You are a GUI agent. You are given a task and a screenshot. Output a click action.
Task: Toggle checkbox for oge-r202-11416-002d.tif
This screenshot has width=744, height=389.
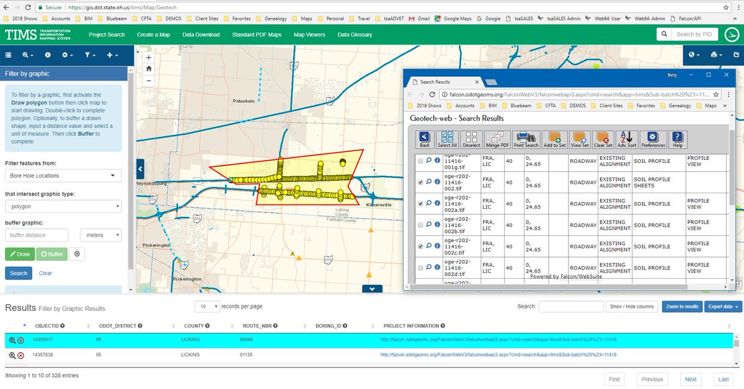tap(421, 268)
